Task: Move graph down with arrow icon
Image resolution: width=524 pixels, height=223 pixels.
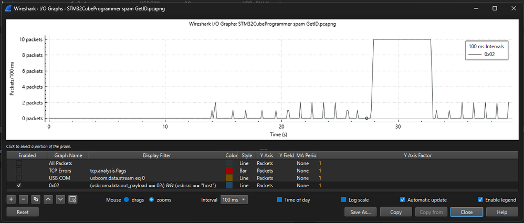Action: tap(60, 199)
